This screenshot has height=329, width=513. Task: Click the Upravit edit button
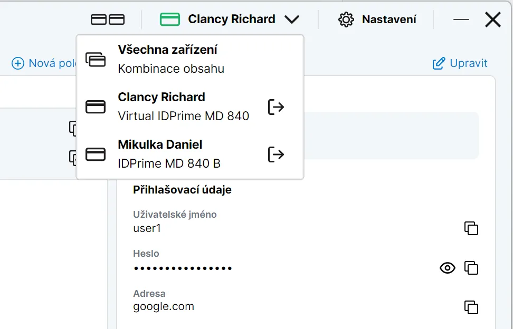460,63
